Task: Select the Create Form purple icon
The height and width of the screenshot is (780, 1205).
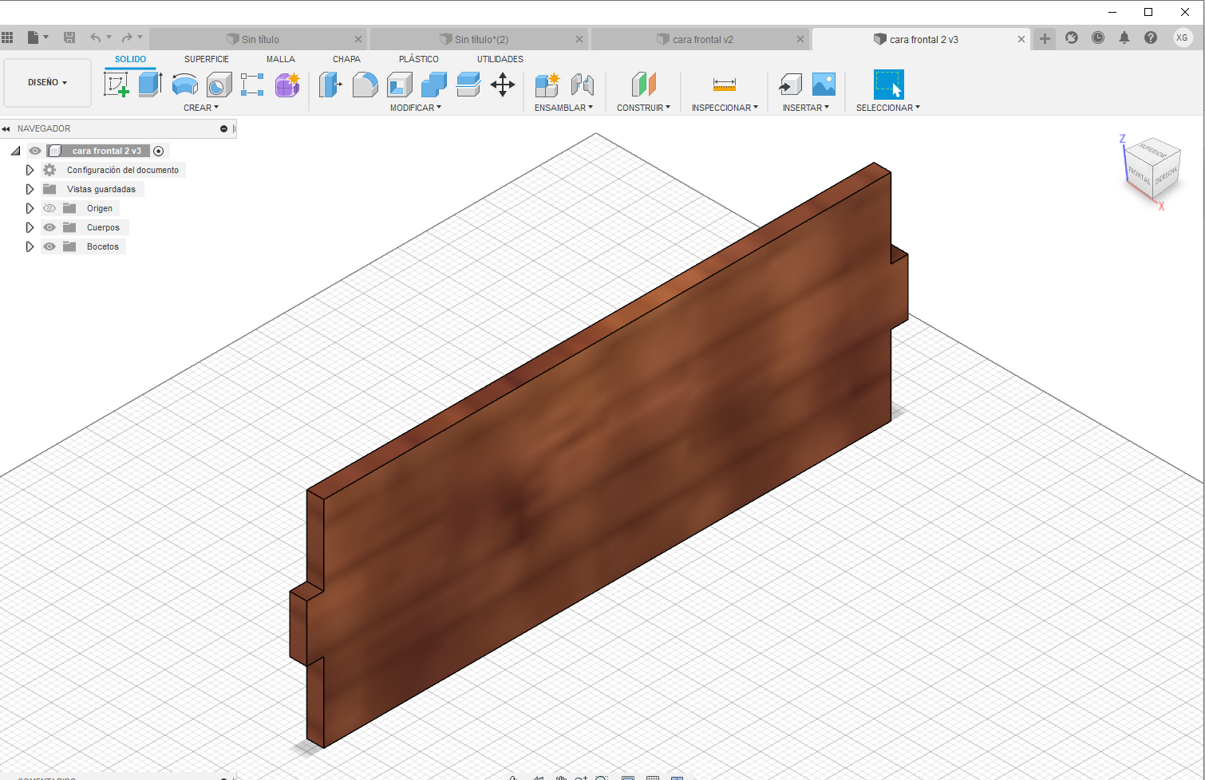Action: (x=287, y=84)
